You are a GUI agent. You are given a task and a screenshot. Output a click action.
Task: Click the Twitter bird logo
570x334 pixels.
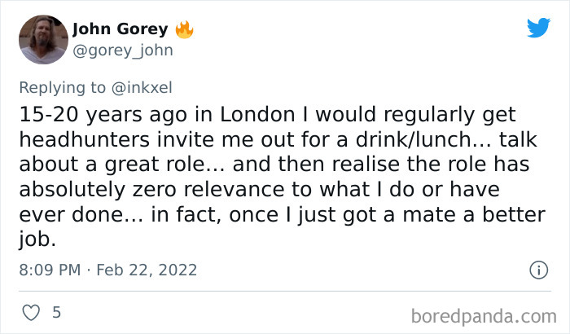pos(538,29)
